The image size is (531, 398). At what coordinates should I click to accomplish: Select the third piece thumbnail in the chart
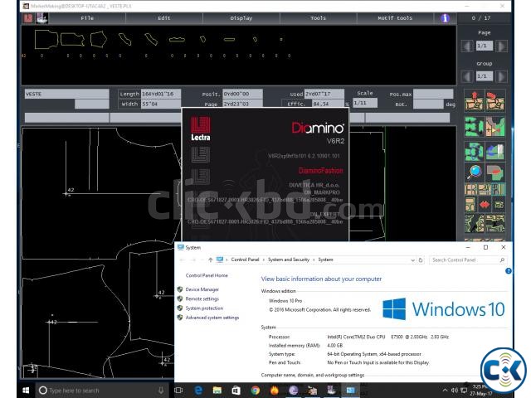click(99, 40)
